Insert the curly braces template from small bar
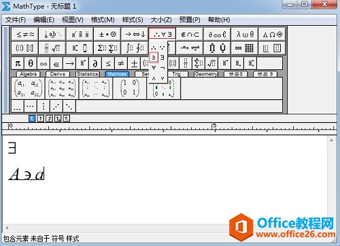The height and width of the screenshot is (246, 340). [x=173, y=63]
